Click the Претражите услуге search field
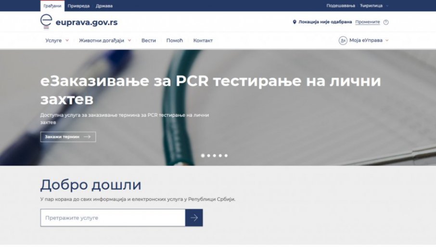The image size is (436, 247). (x=113, y=218)
